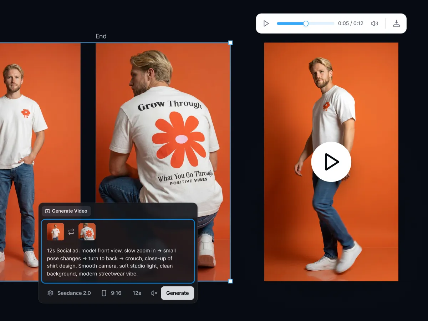Play the video in the top player bar
The height and width of the screenshot is (321, 428).
(x=266, y=24)
